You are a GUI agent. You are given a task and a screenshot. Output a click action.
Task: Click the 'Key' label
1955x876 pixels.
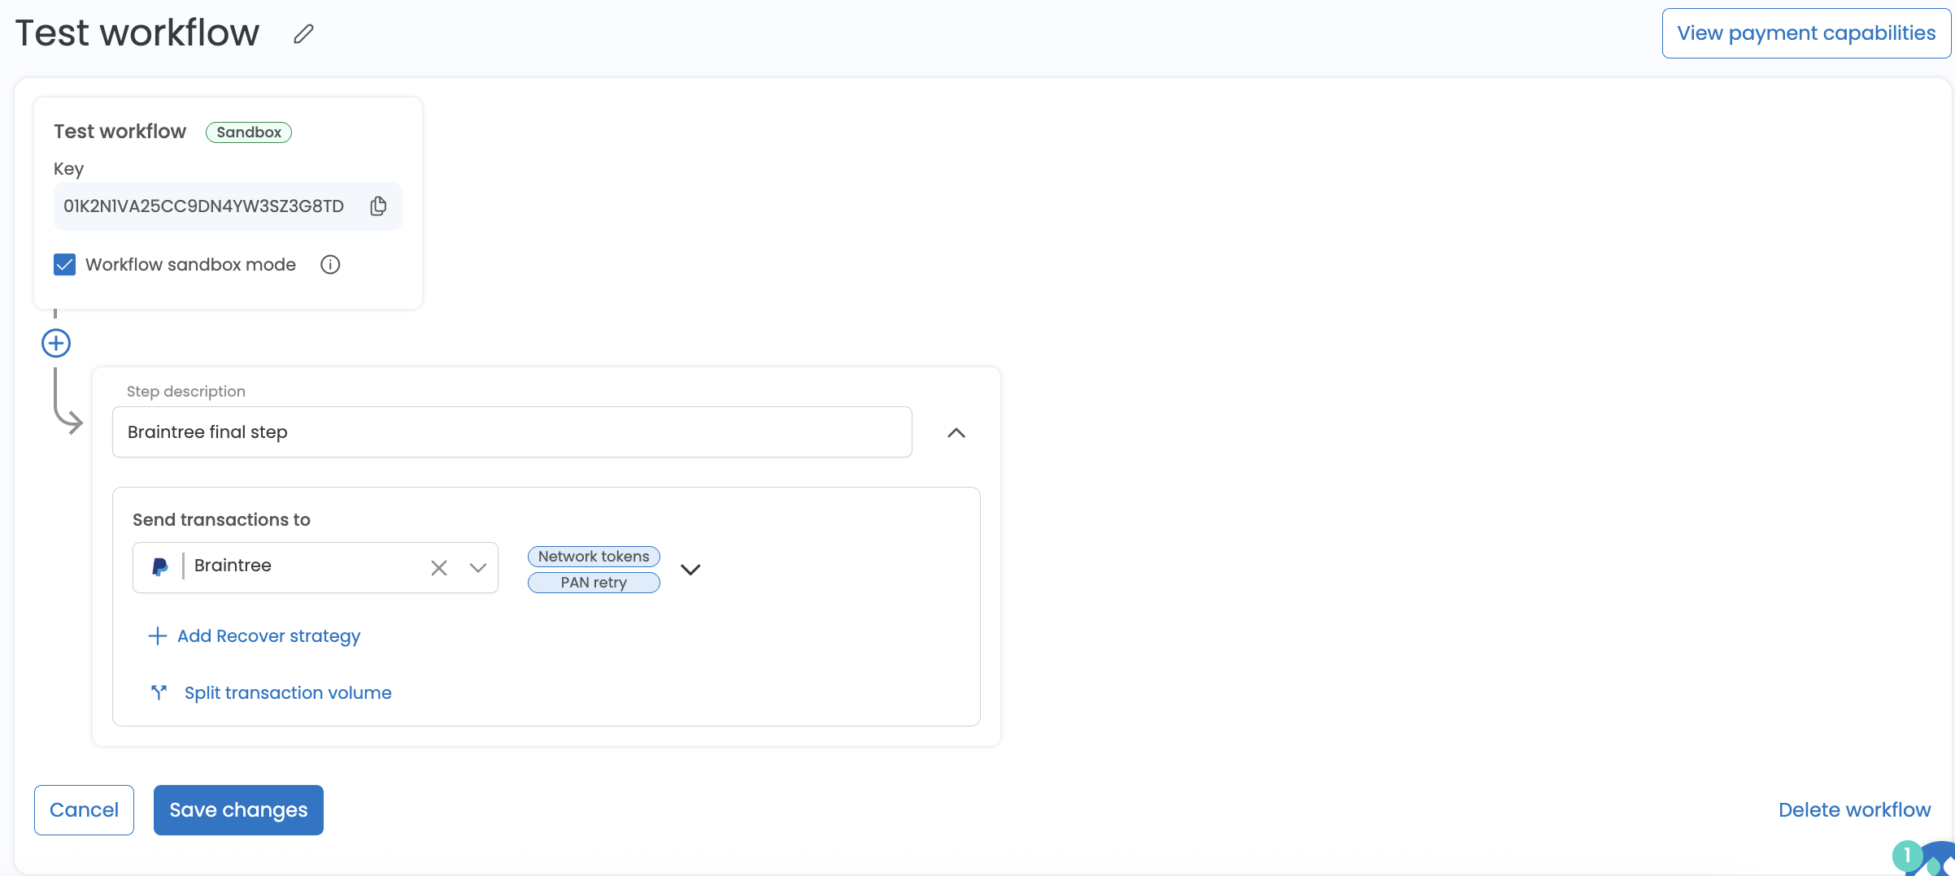[x=68, y=169]
